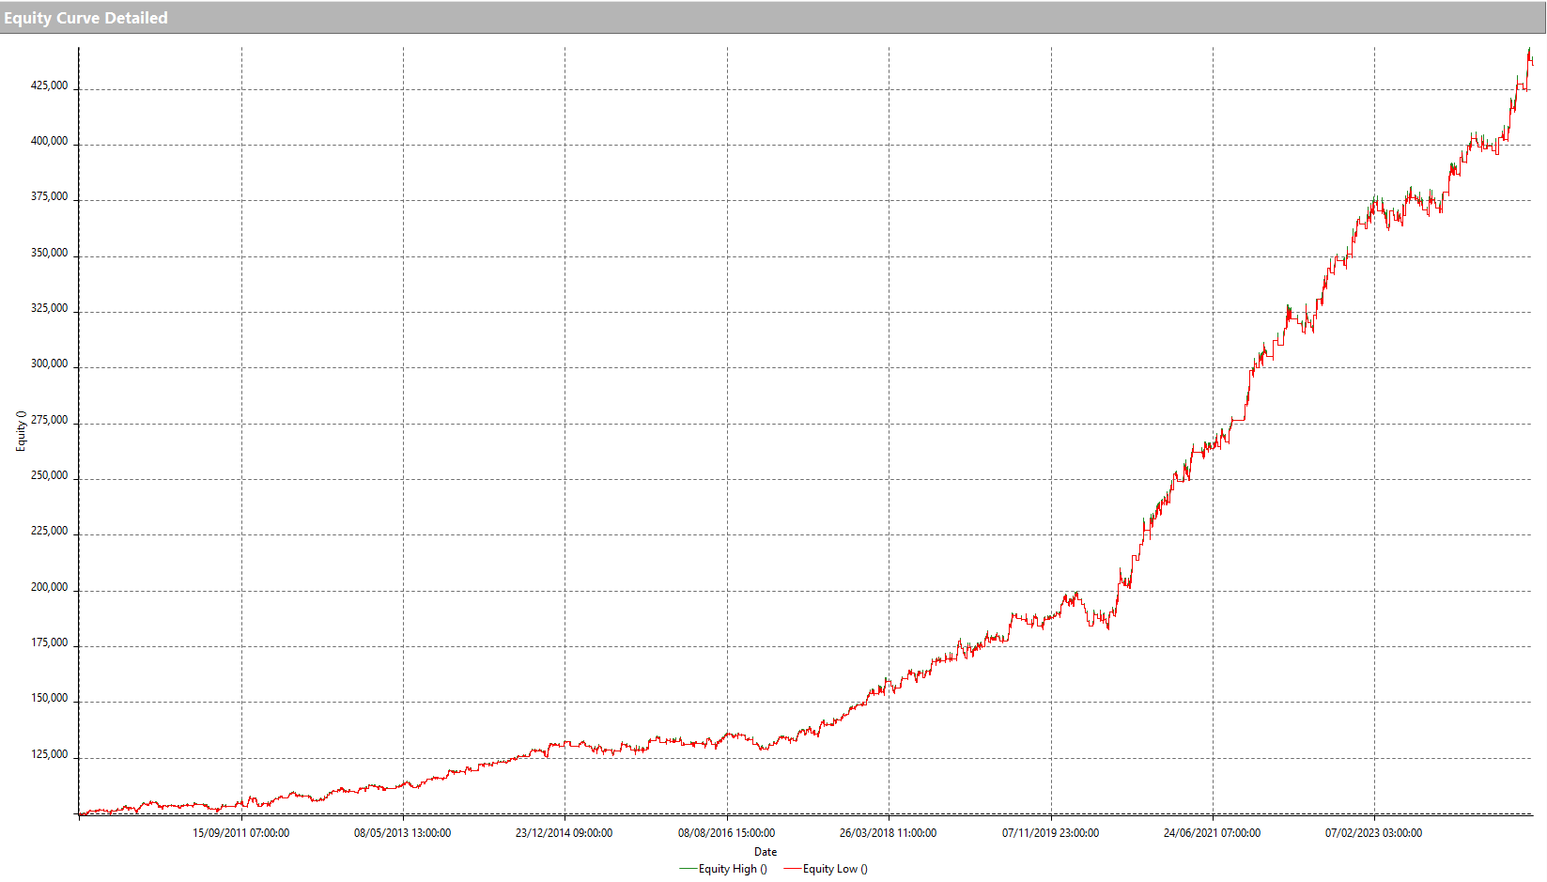1547x882 pixels.
Task: Toggle the Equity High legend entry
Action: coord(732,869)
